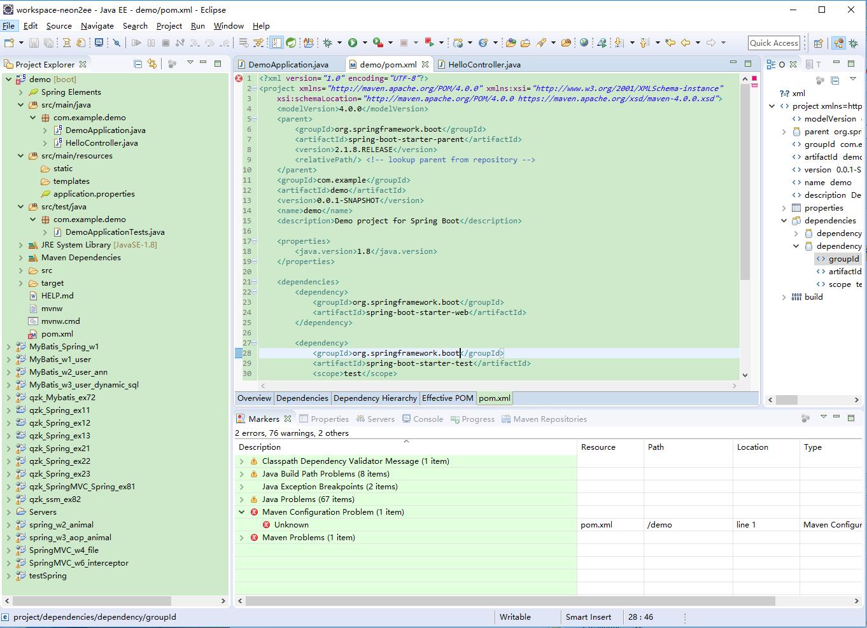Click the Quick Access search field
The width and height of the screenshot is (867, 628).
[x=774, y=43]
